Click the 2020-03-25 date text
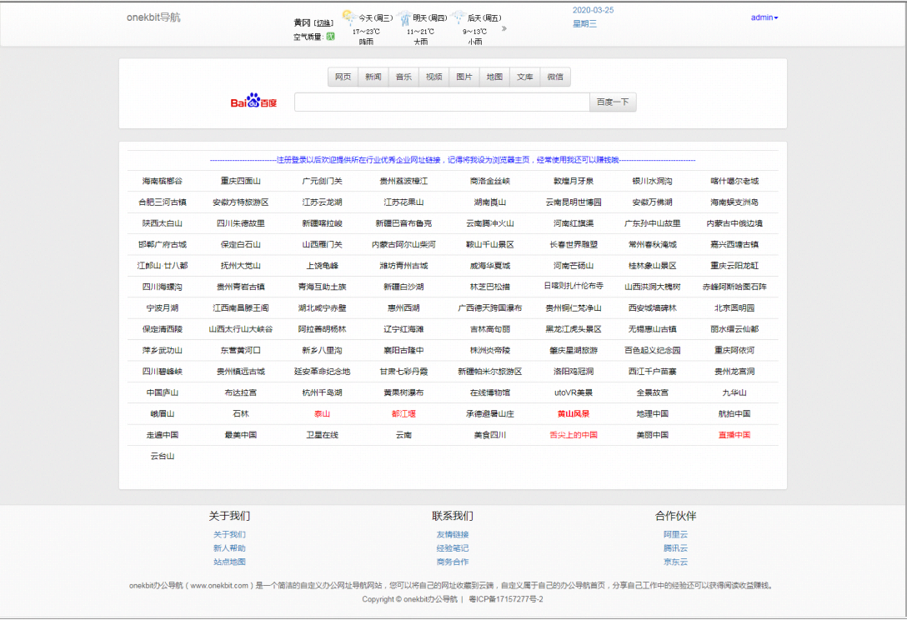Viewport: 907px width, 620px height. (x=593, y=10)
